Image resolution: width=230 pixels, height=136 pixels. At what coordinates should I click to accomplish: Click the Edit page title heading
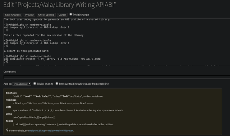(x=60, y=5)
